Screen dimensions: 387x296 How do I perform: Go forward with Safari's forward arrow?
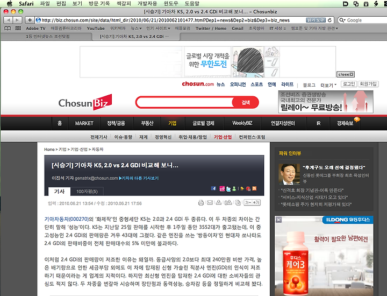[x=17, y=20]
